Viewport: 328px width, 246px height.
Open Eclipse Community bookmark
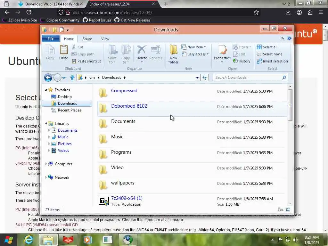(60, 20)
